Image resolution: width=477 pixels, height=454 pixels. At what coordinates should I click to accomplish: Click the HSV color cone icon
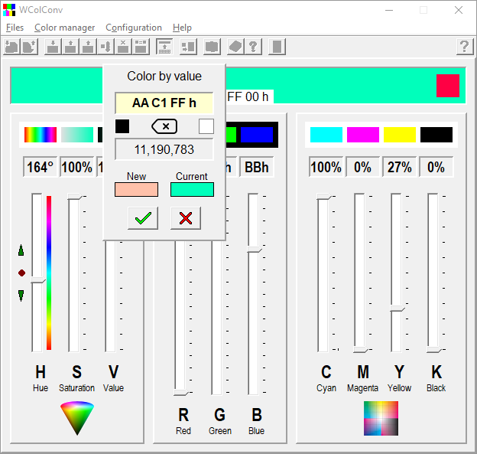77,418
